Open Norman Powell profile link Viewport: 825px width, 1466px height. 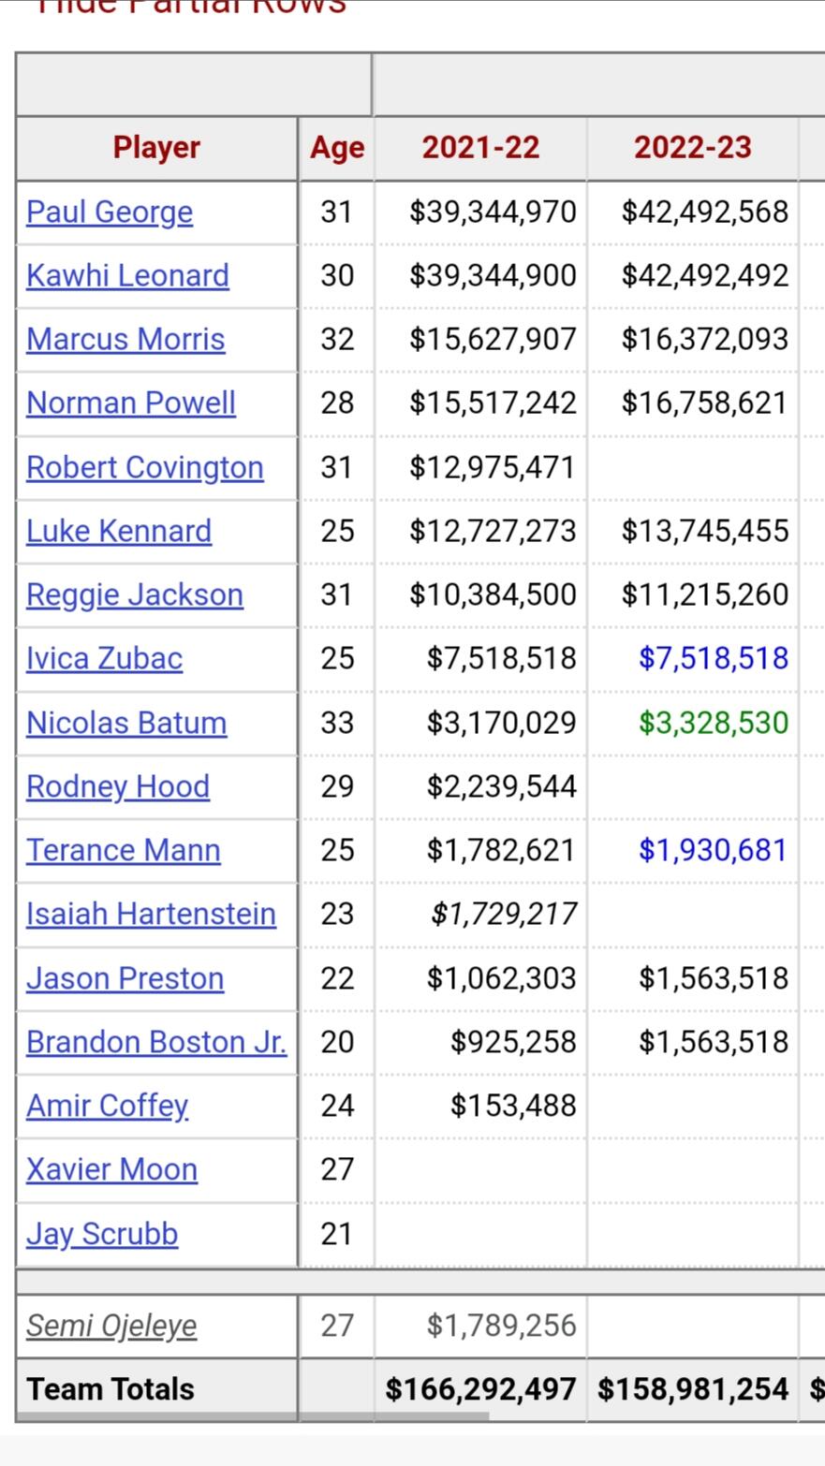(131, 403)
